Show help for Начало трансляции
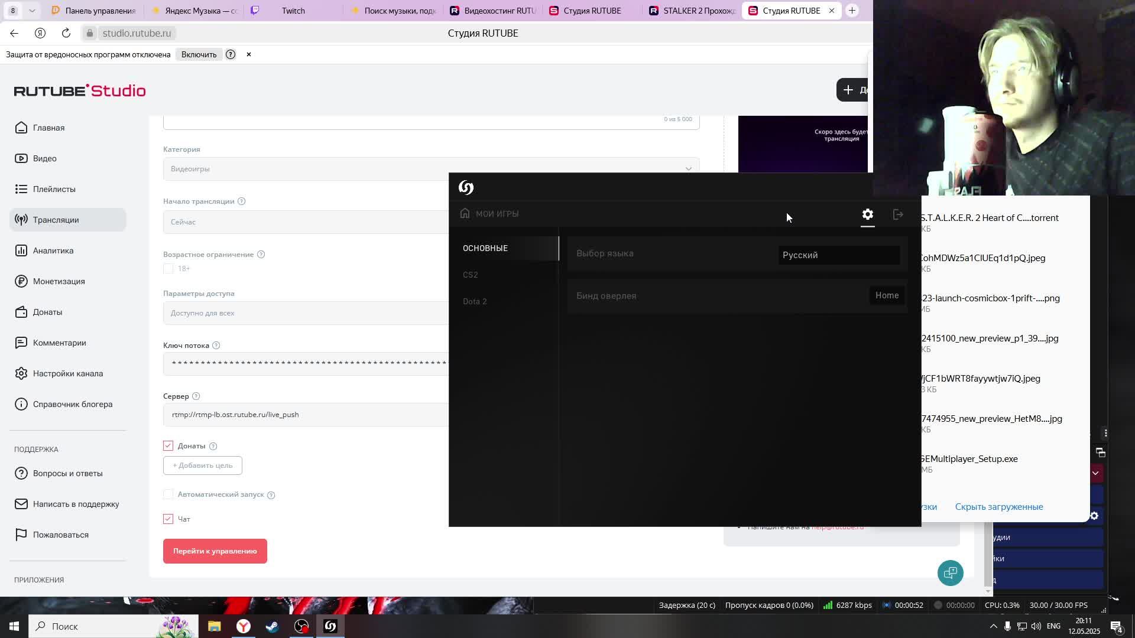Screen dimensions: 1135x638 tap(241, 201)
